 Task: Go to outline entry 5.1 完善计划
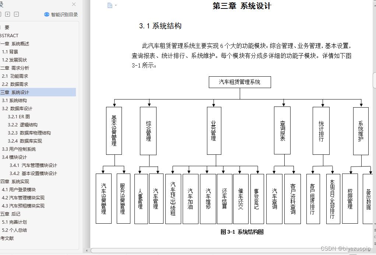[x=14, y=222]
